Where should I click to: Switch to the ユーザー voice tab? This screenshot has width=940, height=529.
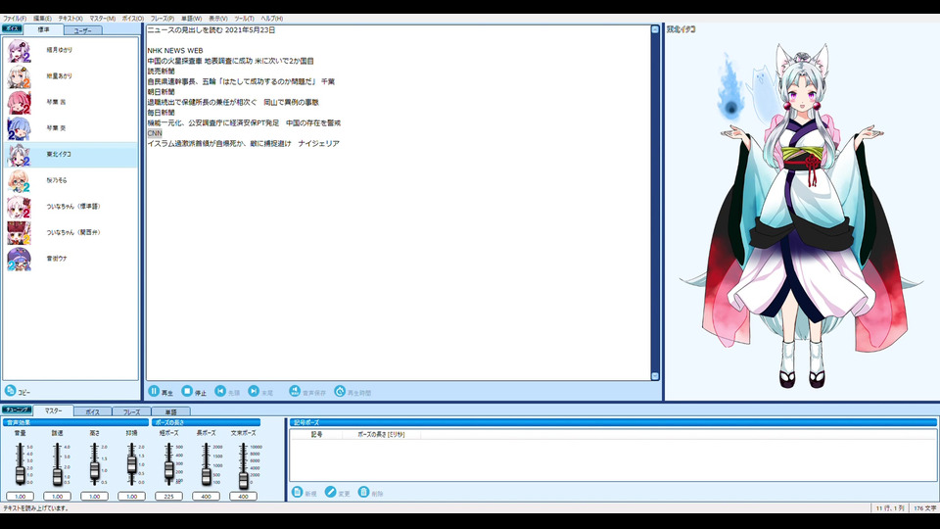tap(82, 30)
